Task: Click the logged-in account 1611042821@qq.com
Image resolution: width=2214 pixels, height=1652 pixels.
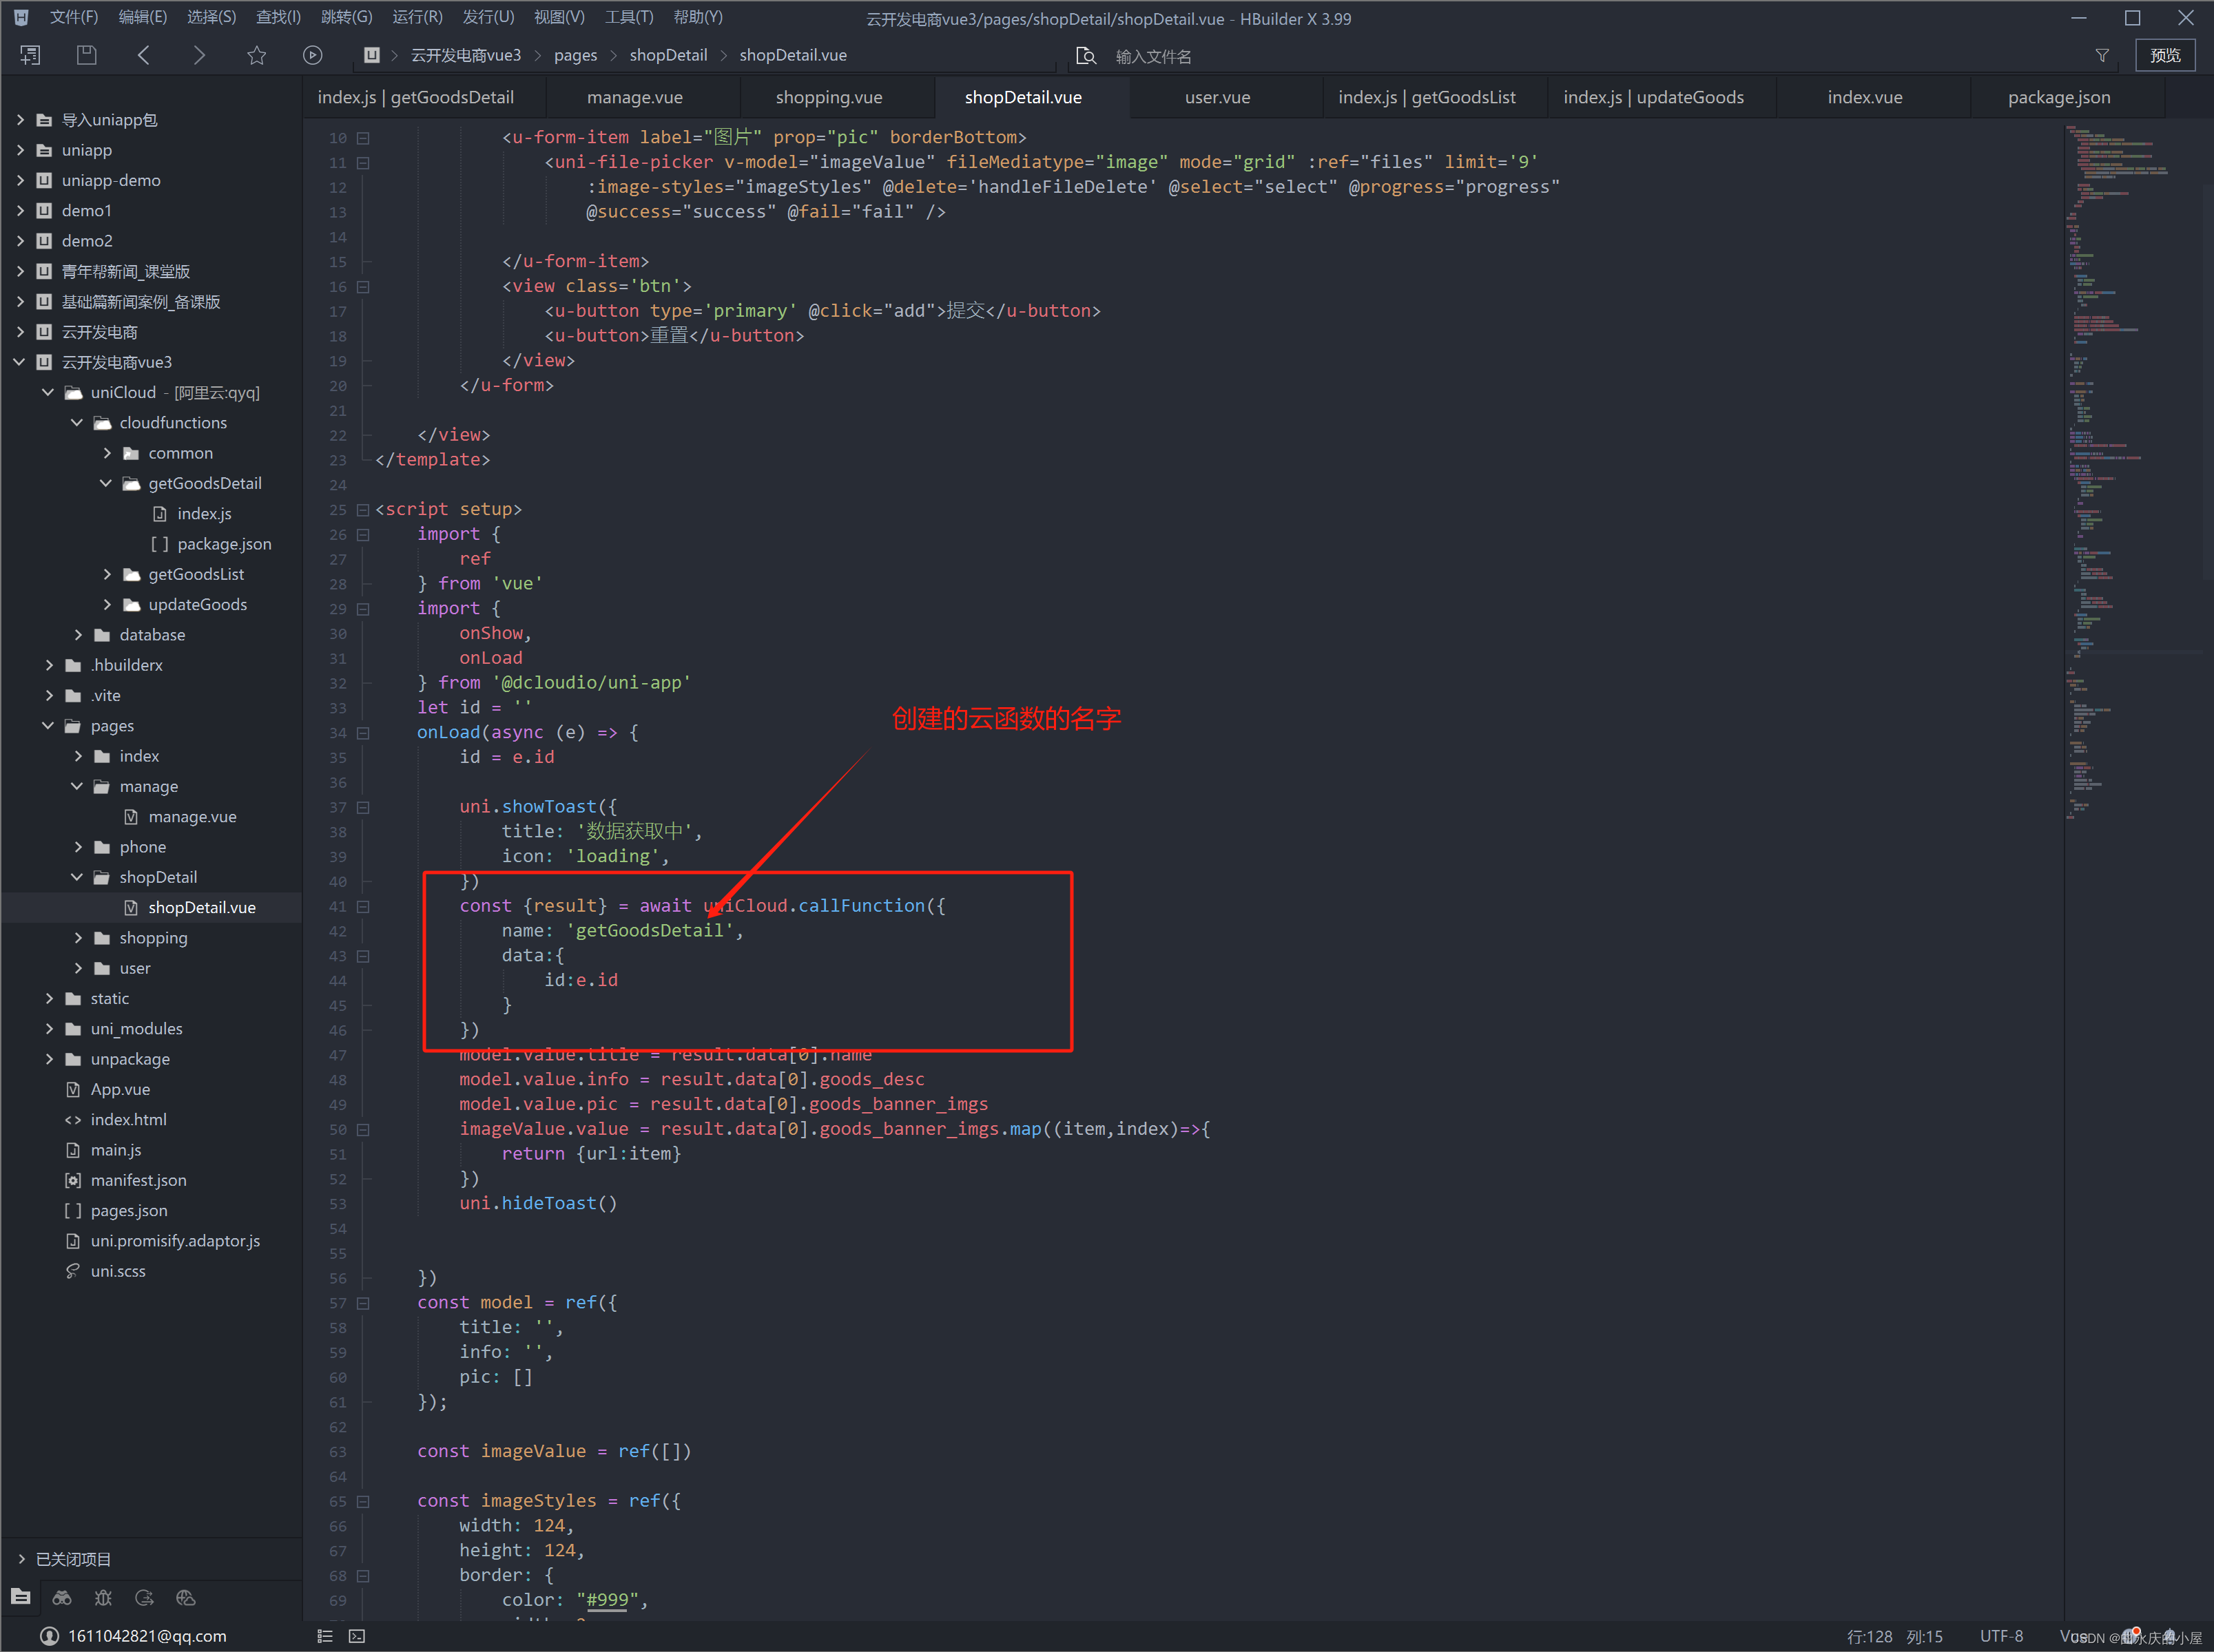Action: click(147, 1636)
